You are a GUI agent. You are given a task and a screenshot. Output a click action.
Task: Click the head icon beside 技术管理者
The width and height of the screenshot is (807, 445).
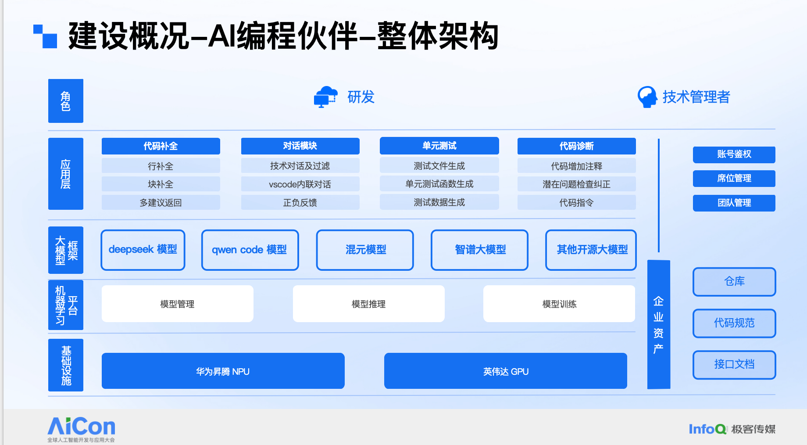tap(647, 97)
